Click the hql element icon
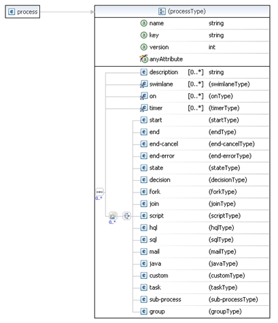278x323 pixels. point(144,228)
